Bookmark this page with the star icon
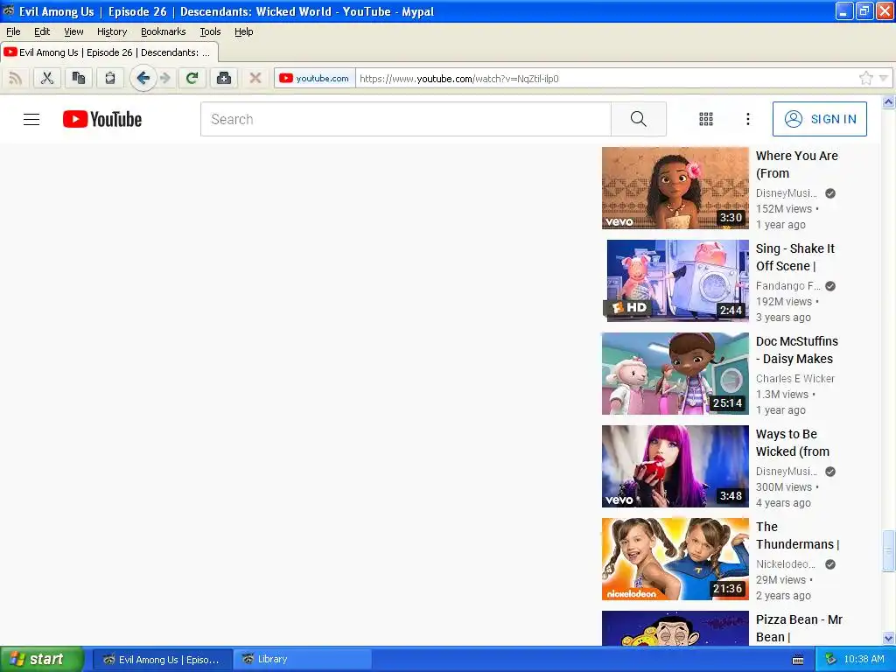 pyautogui.click(x=865, y=78)
